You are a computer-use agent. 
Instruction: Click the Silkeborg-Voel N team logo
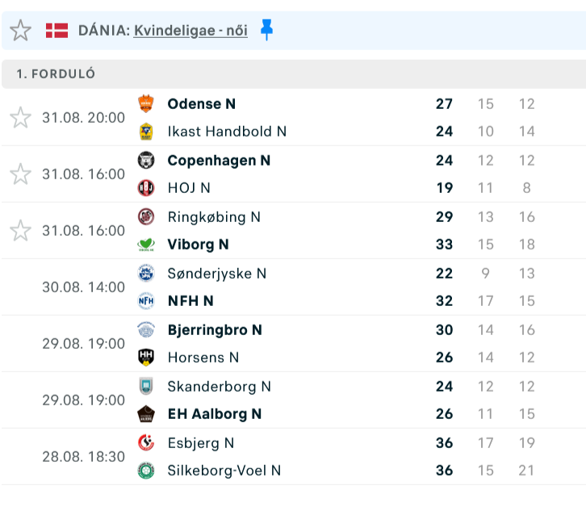tap(145, 470)
